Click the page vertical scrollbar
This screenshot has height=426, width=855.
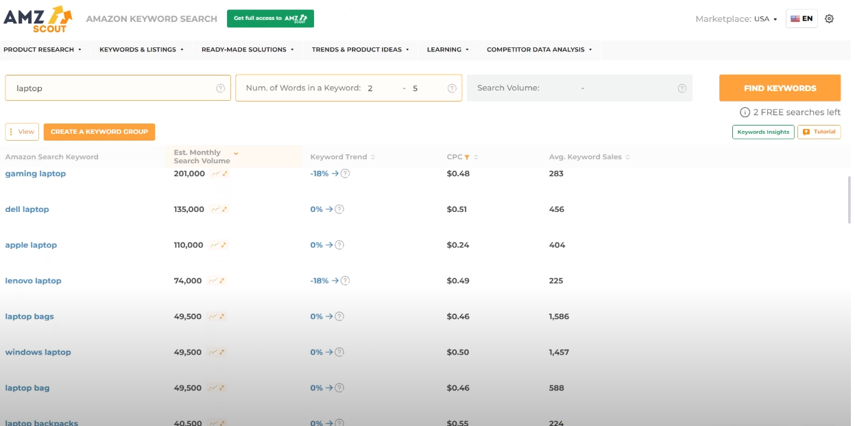pyautogui.click(x=850, y=200)
